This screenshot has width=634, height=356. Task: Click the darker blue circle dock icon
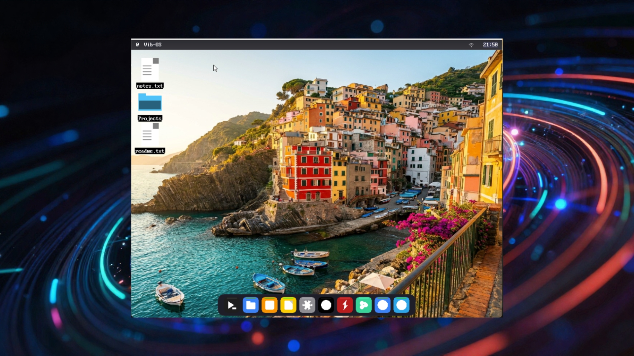coord(382,305)
